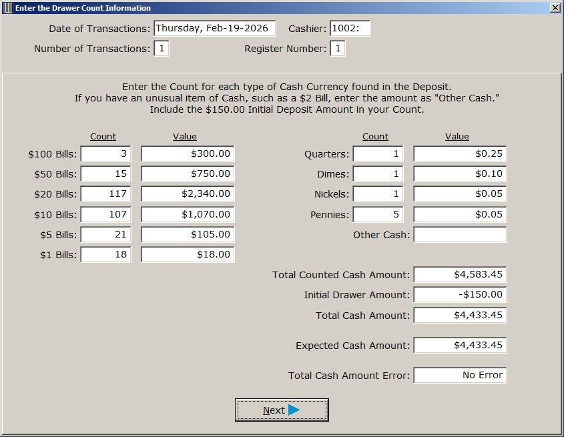The height and width of the screenshot is (437, 564).
Task: Click the Quarters count field
Action: click(378, 154)
